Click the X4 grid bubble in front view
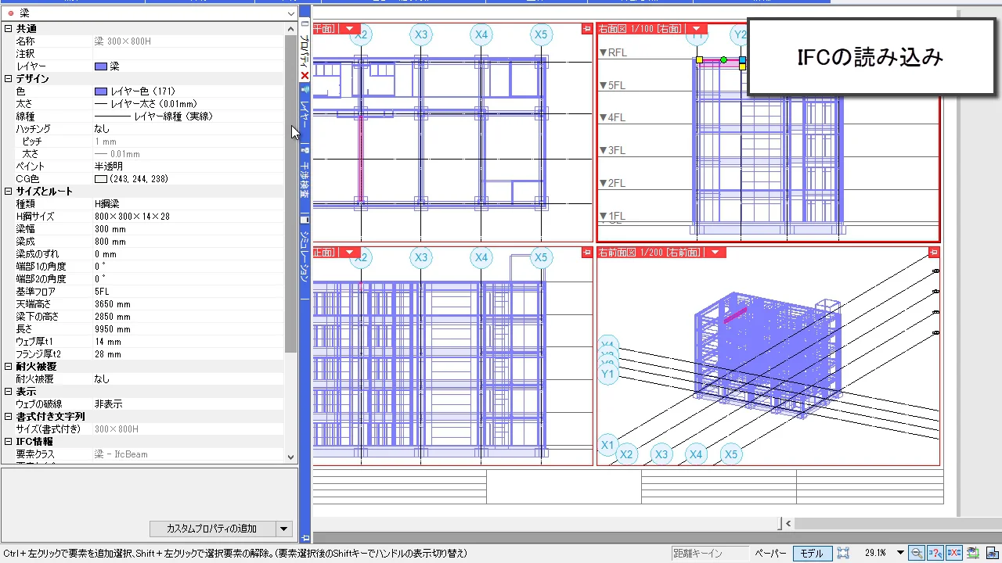The width and height of the screenshot is (1002, 563). click(x=481, y=258)
